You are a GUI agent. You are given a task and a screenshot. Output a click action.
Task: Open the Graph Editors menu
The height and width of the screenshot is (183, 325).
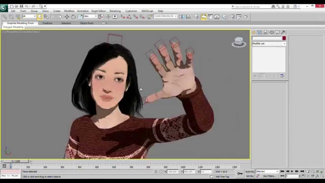pyautogui.click(x=99, y=11)
